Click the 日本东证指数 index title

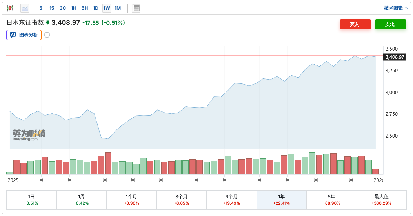pyautogui.click(x=25, y=23)
